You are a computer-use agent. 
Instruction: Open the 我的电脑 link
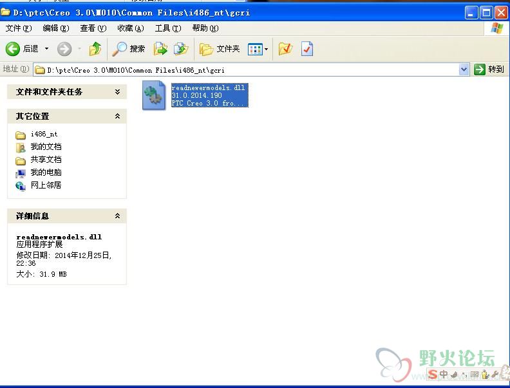pyautogui.click(x=46, y=172)
